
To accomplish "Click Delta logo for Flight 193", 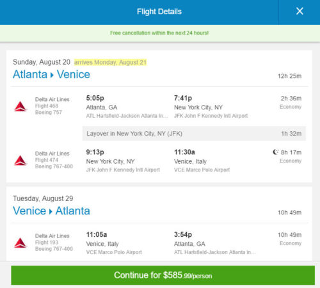I will [20, 243].
